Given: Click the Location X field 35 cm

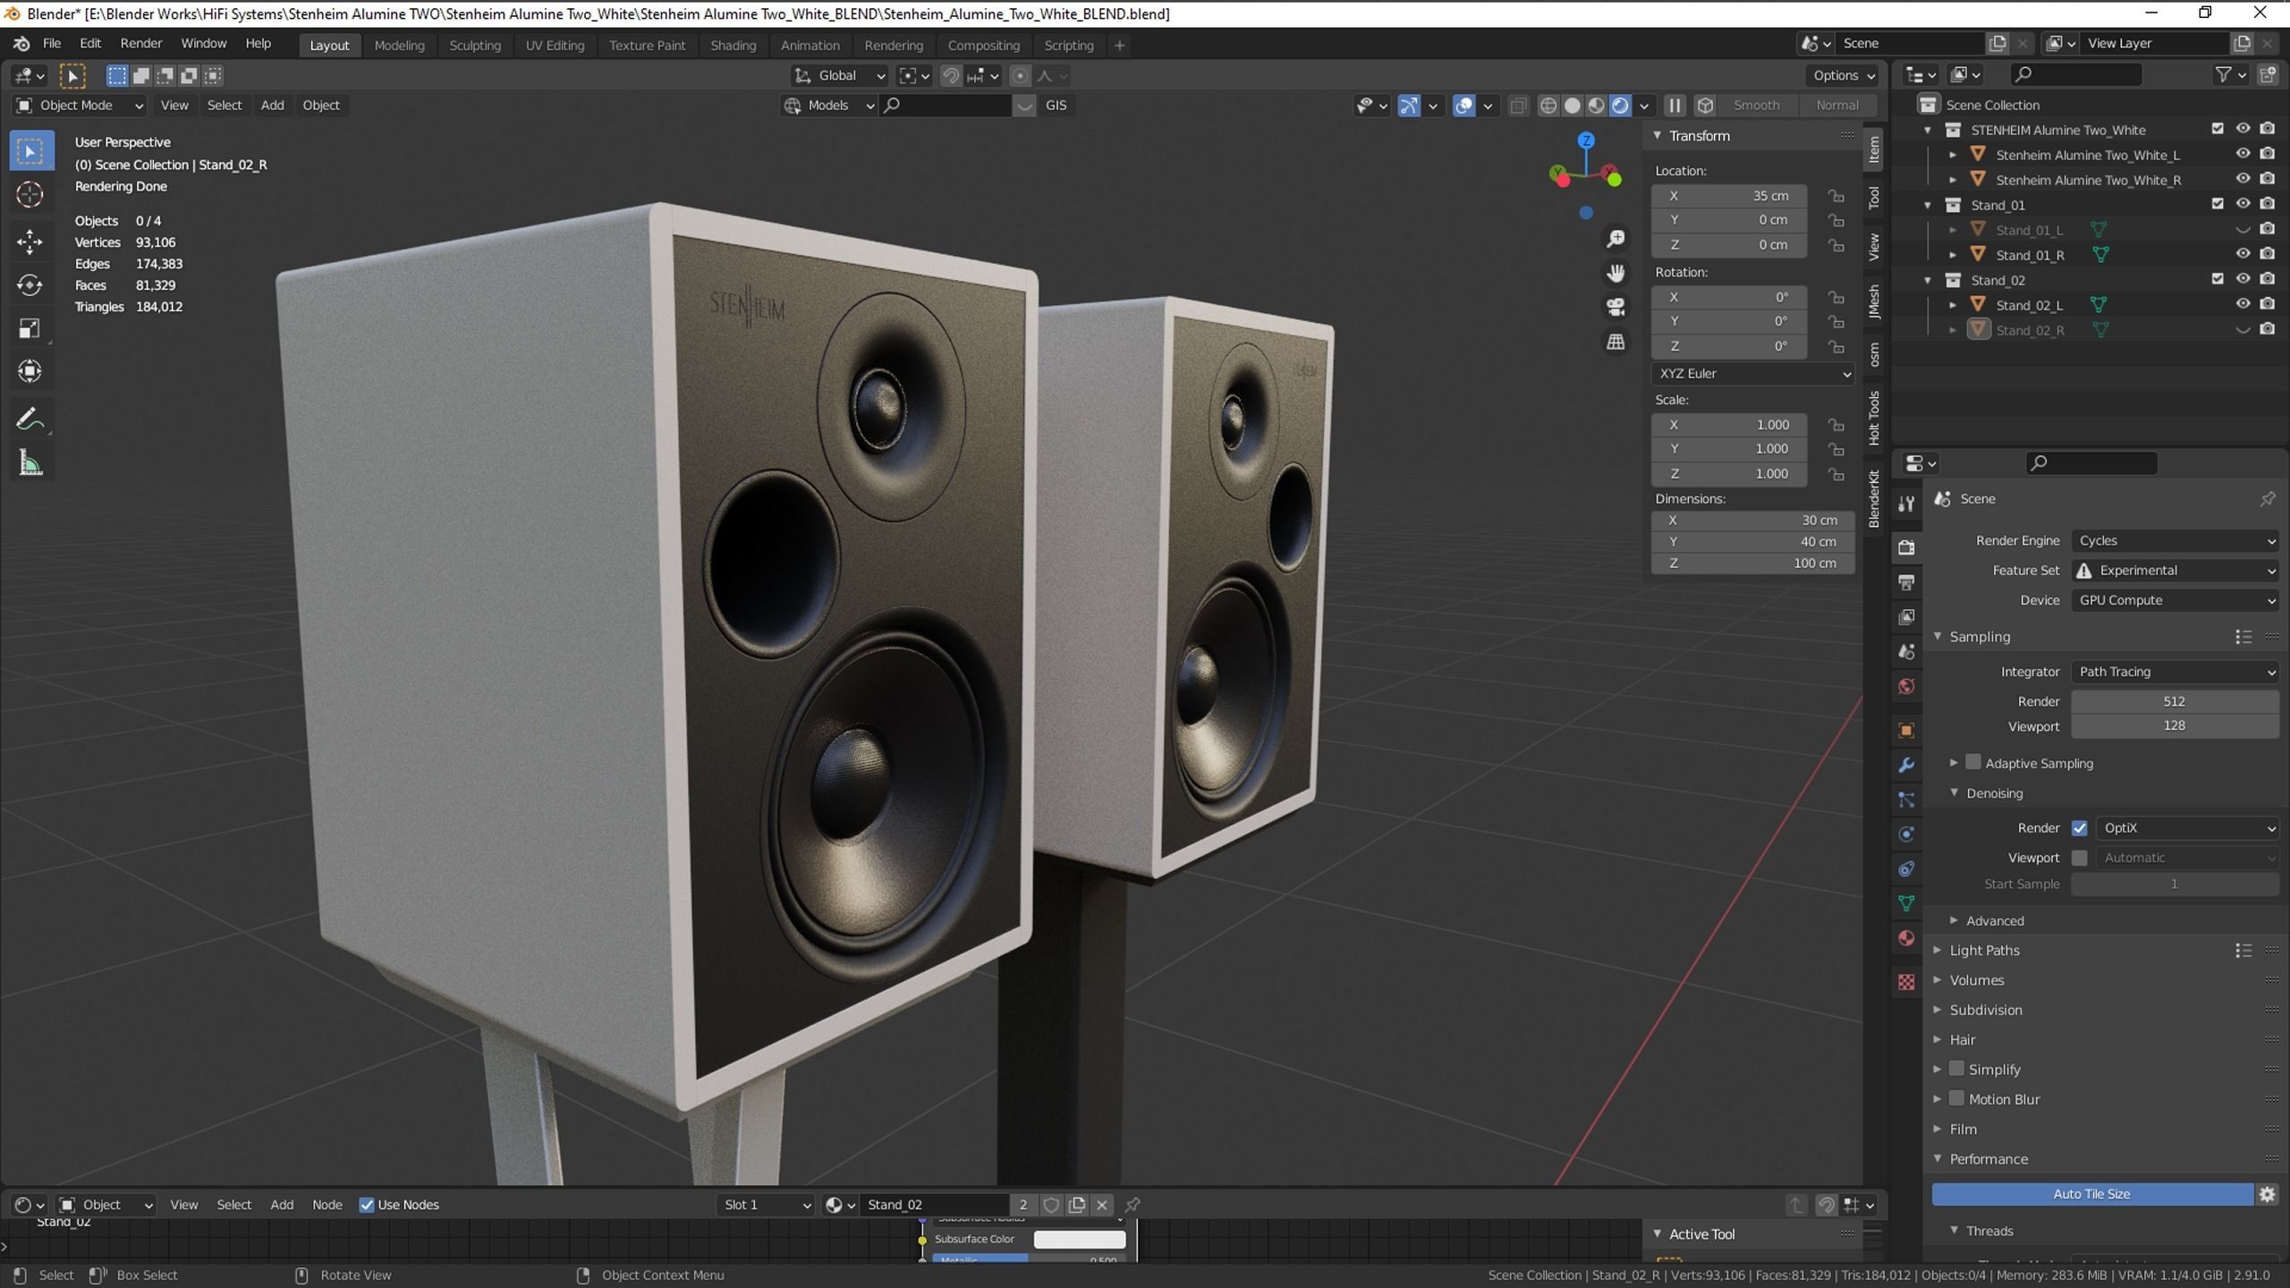Looking at the screenshot, I should coord(1729,196).
